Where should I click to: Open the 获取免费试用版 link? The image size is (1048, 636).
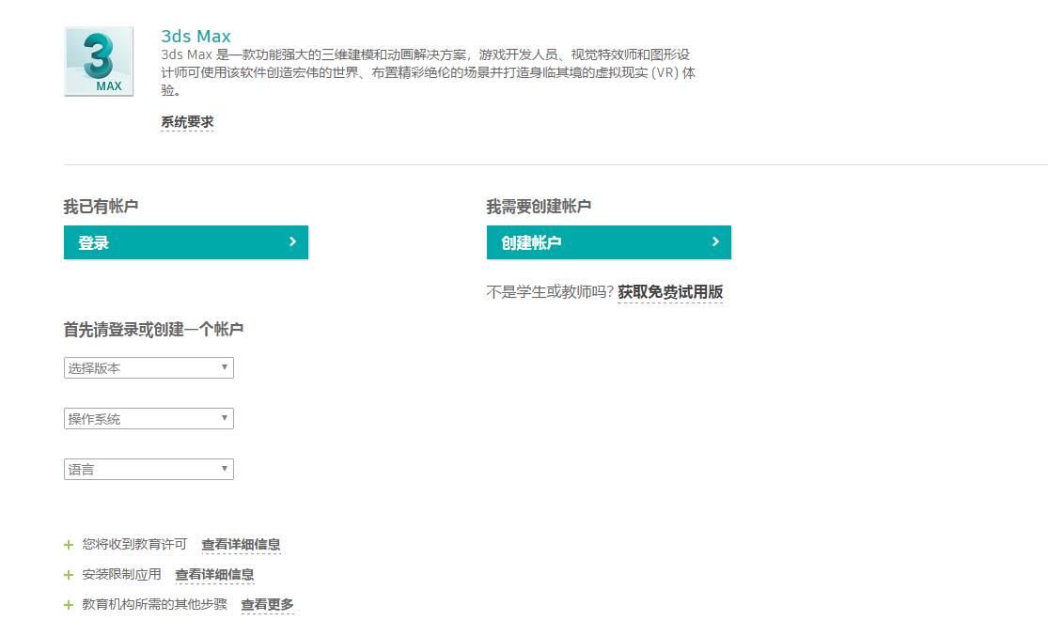point(670,292)
